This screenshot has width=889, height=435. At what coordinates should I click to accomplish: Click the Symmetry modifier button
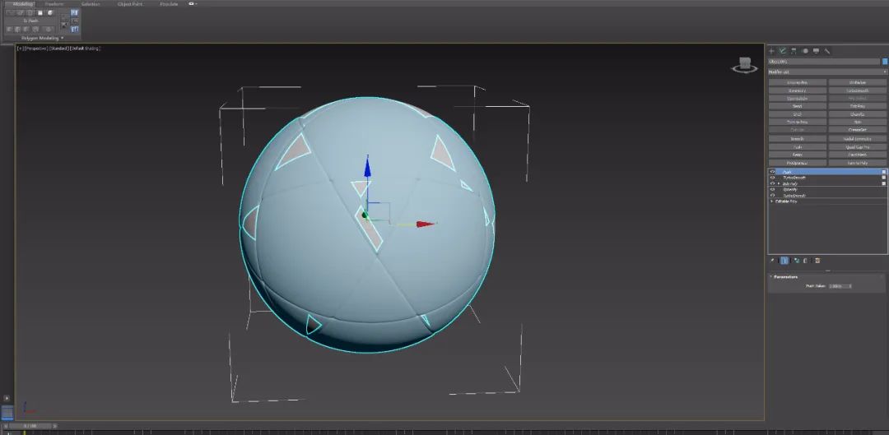797,90
